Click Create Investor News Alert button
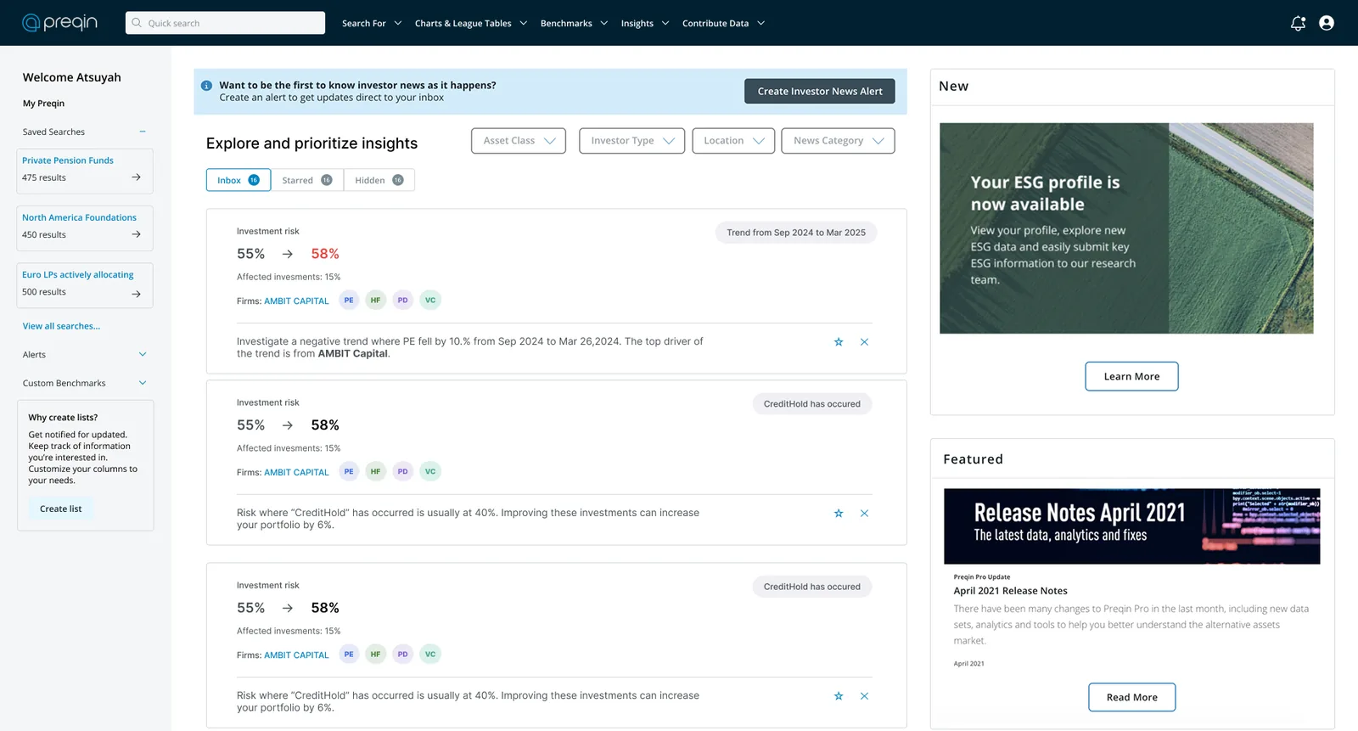This screenshot has width=1358, height=731. pos(820,91)
